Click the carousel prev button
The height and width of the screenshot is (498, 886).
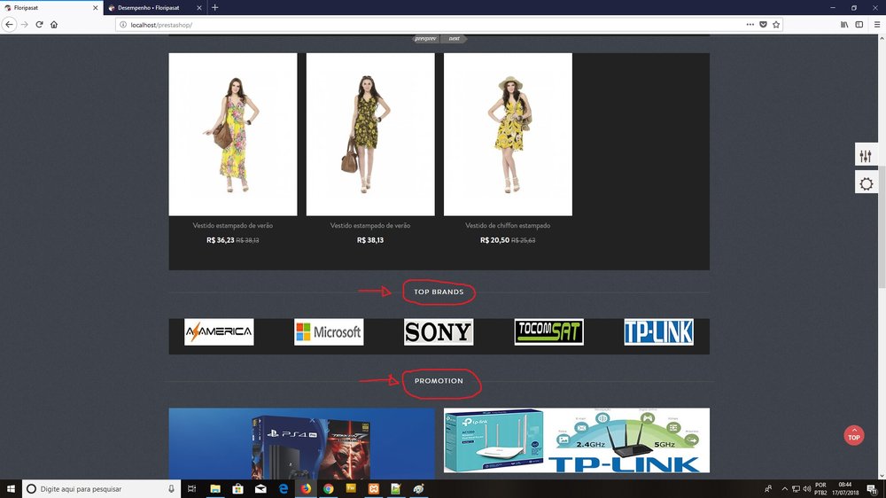[425, 38]
